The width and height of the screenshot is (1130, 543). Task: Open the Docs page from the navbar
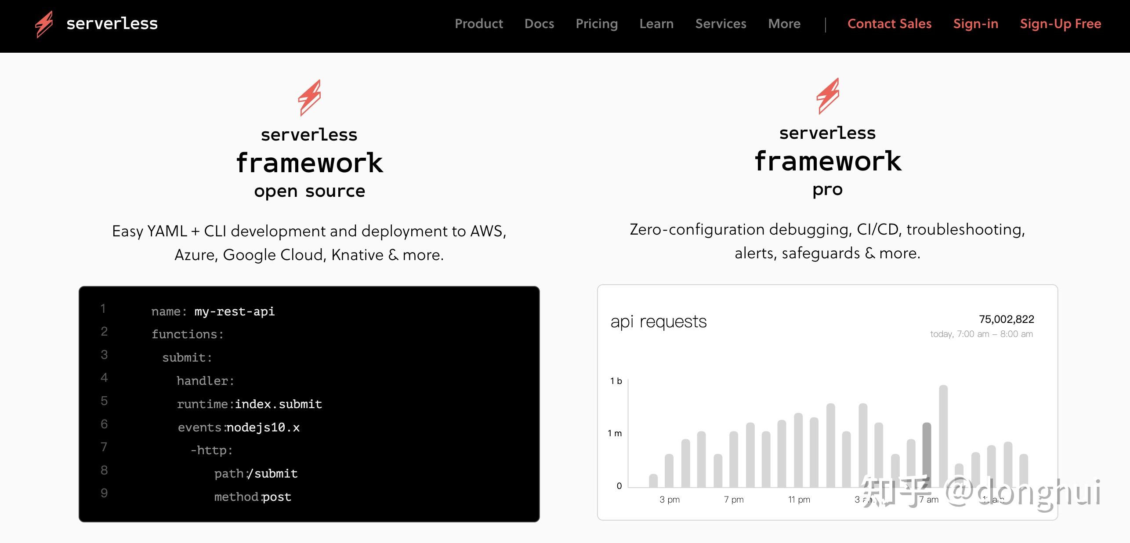click(x=539, y=24)
